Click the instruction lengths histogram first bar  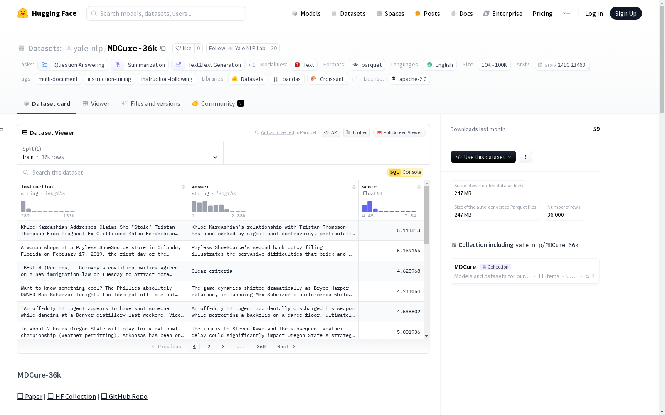coord(23,206)
